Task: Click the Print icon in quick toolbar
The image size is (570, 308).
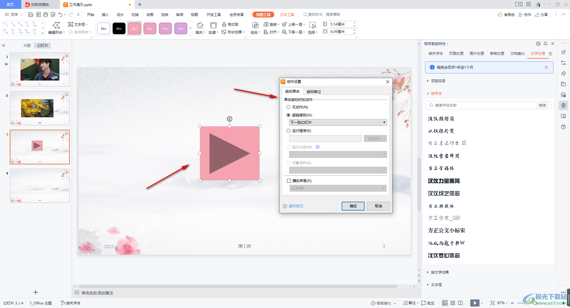Action: pyautogui.click(x=45, y=15)
